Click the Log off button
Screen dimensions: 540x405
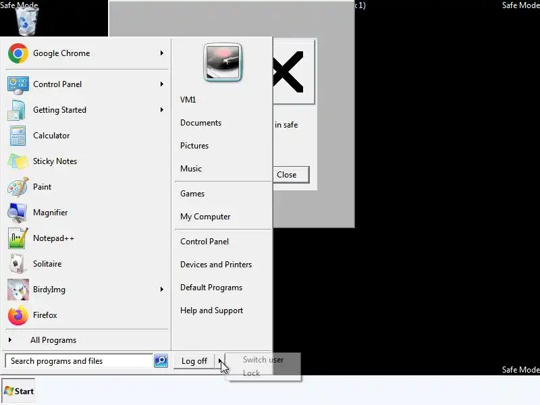tap(194, 361)
